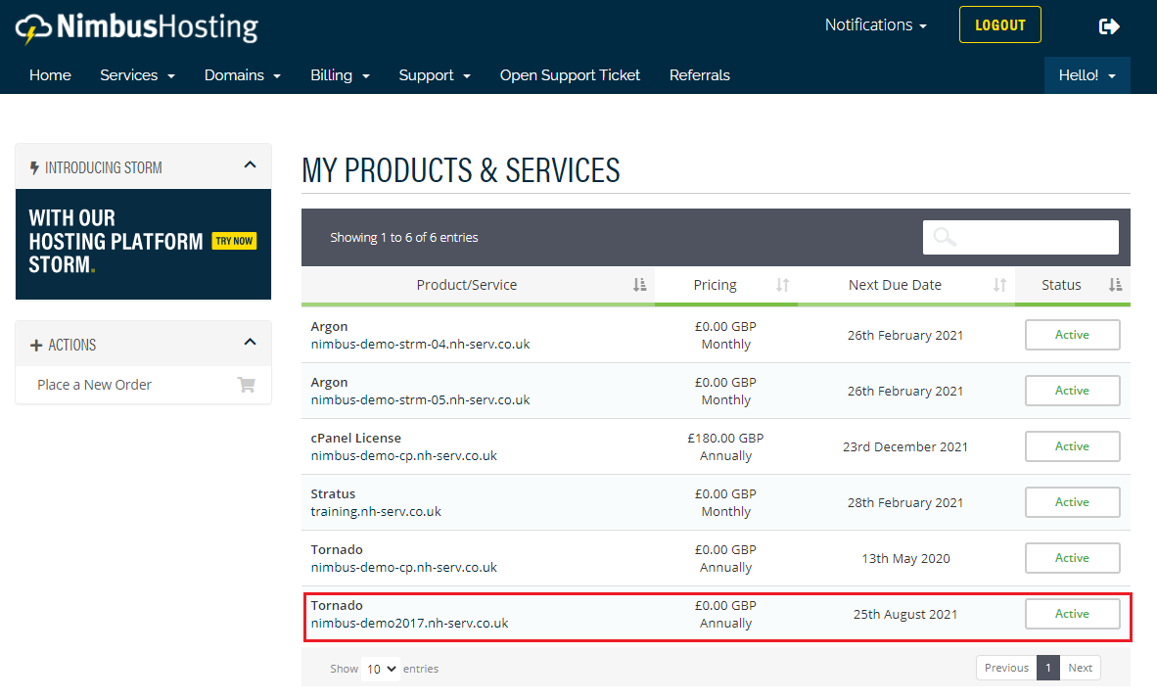Click the shopping cart icon
Viewport: 1157px width, 700px height.
(247, 385)
